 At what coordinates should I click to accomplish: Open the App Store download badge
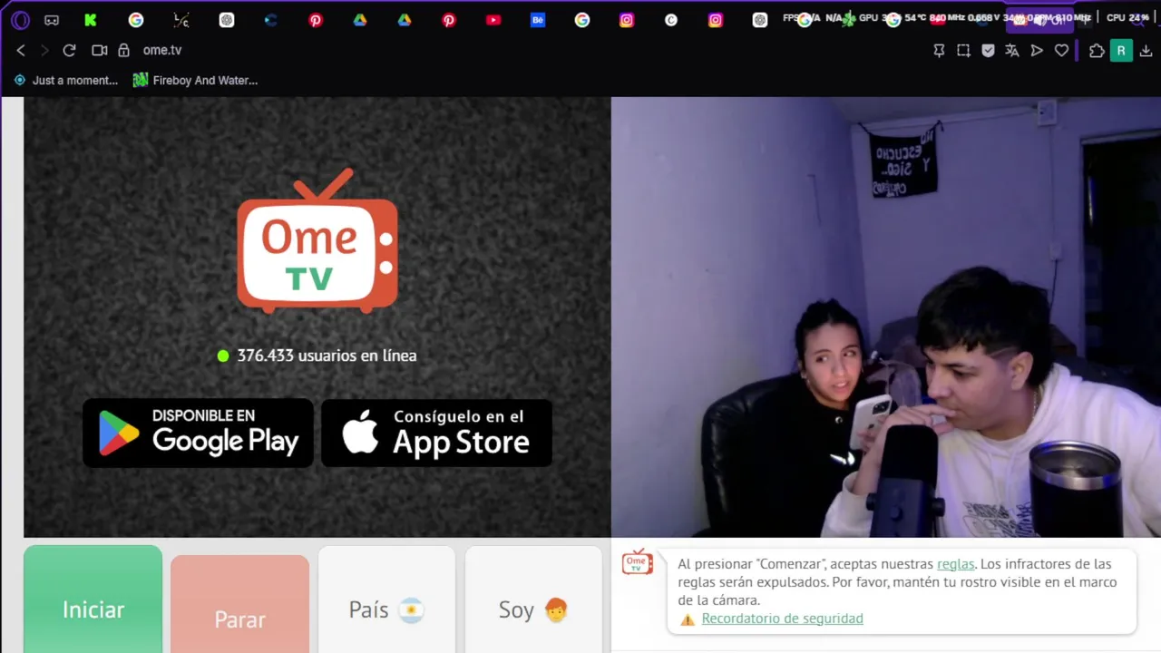point(436,434)
